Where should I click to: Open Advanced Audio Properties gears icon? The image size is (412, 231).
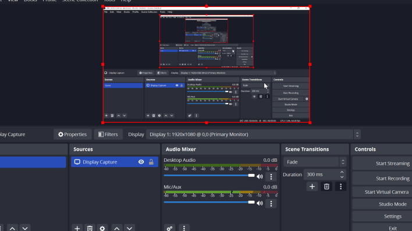point(169,228)
